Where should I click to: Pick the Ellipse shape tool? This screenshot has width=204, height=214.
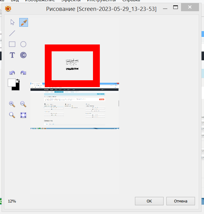[23, 44]
